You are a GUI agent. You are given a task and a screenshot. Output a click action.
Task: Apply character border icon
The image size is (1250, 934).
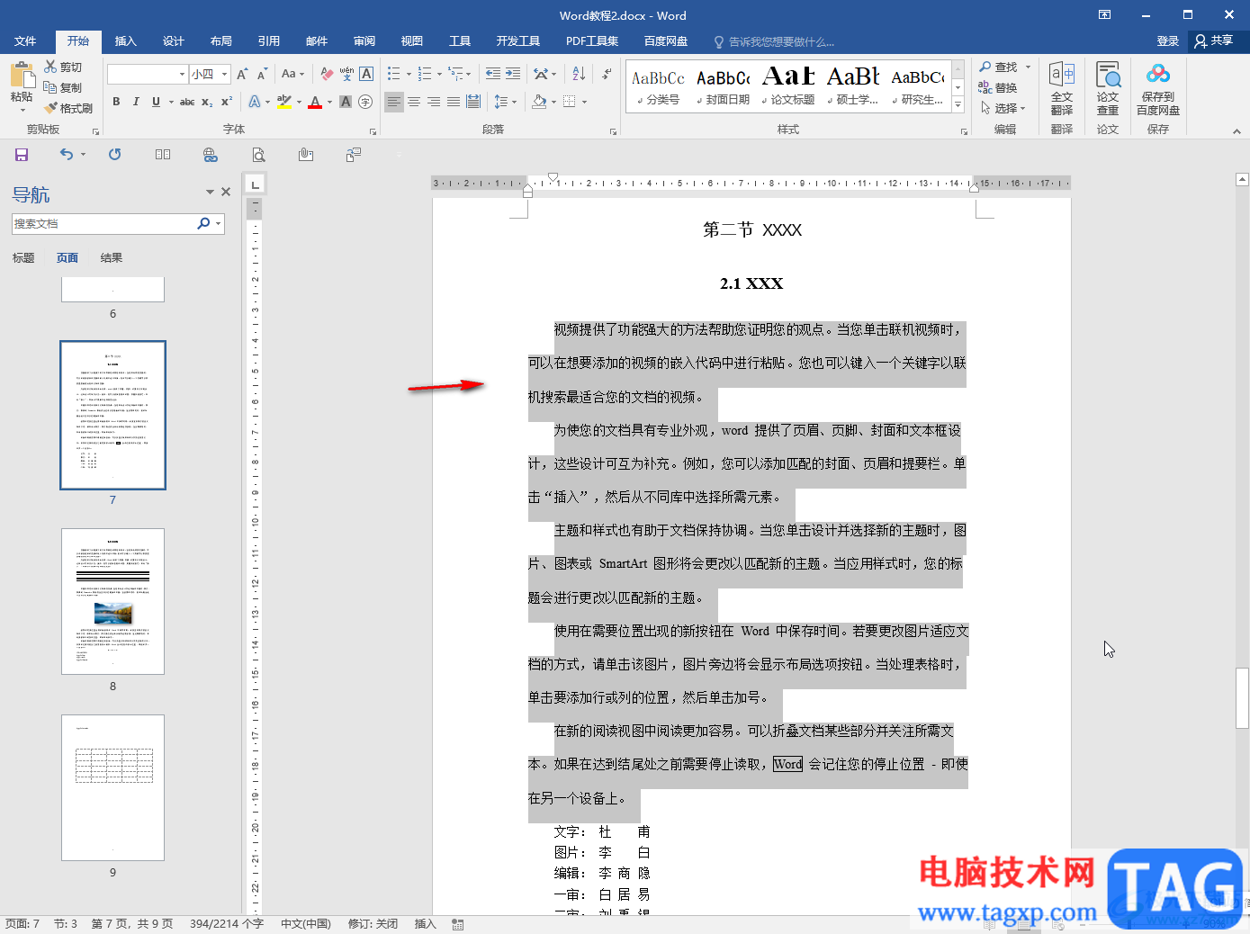point(366,74)
